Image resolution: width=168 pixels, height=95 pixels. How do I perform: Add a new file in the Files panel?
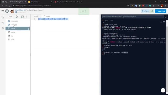point(17,17)
